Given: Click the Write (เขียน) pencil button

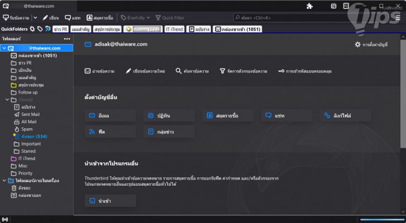Looking at the screenshot, I should pyautogui.click(x=51, y=18).
